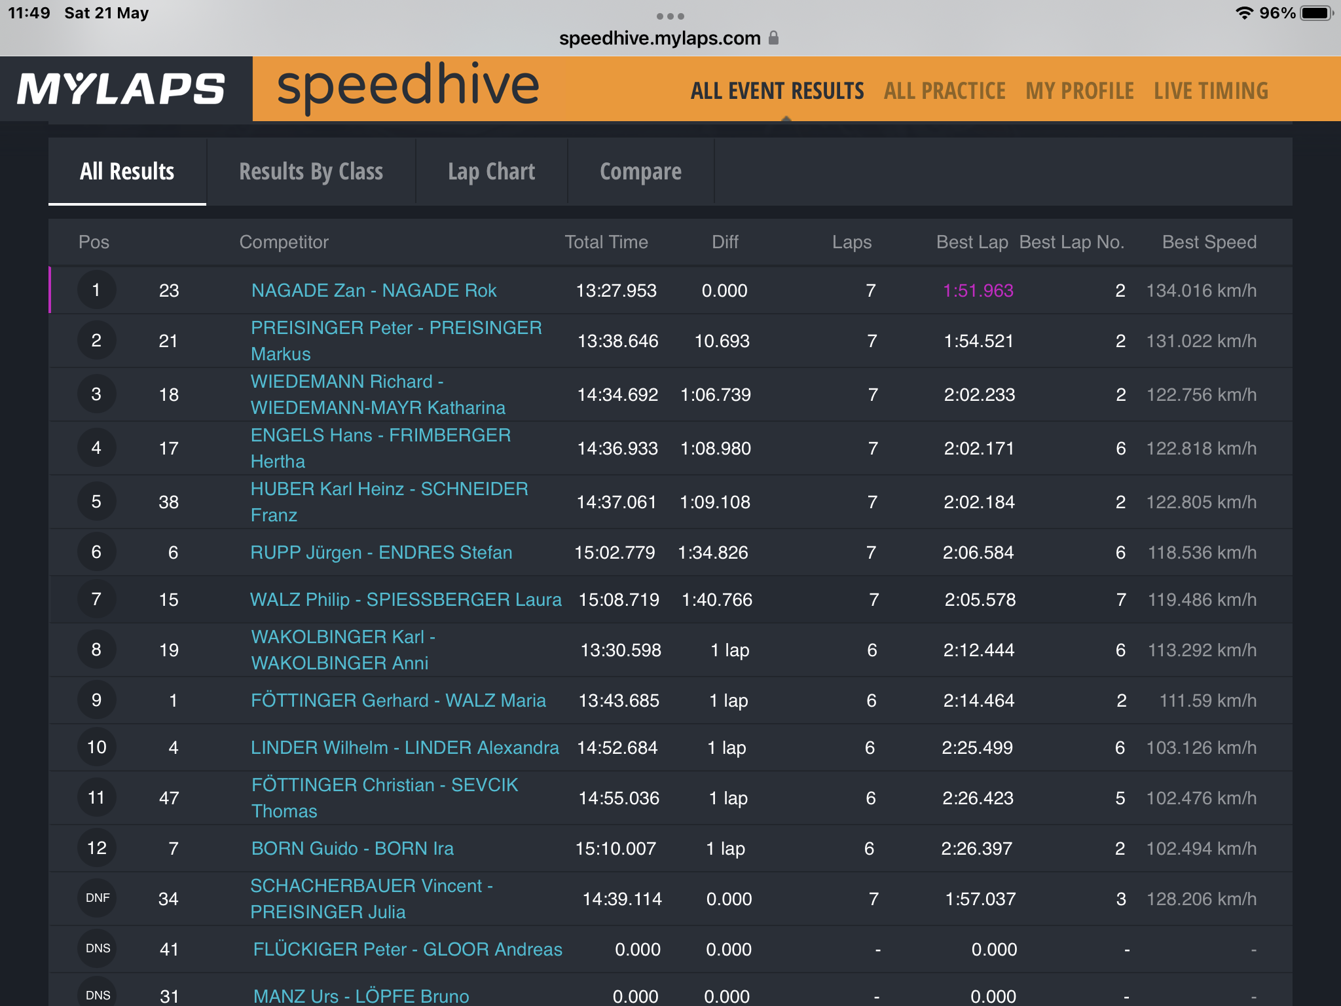The width and height of the screenshot is (1341, 1006).
Task: Click the Pos column header
Action: 94,242
